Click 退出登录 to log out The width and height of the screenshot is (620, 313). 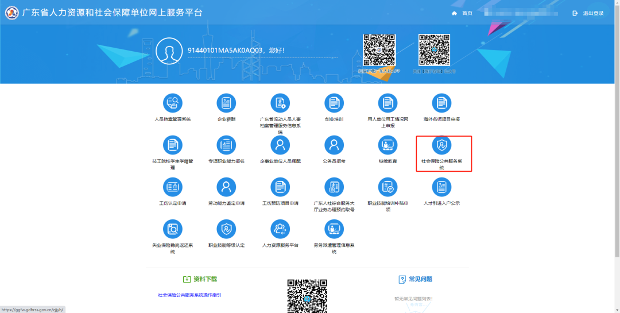point(588,13)
